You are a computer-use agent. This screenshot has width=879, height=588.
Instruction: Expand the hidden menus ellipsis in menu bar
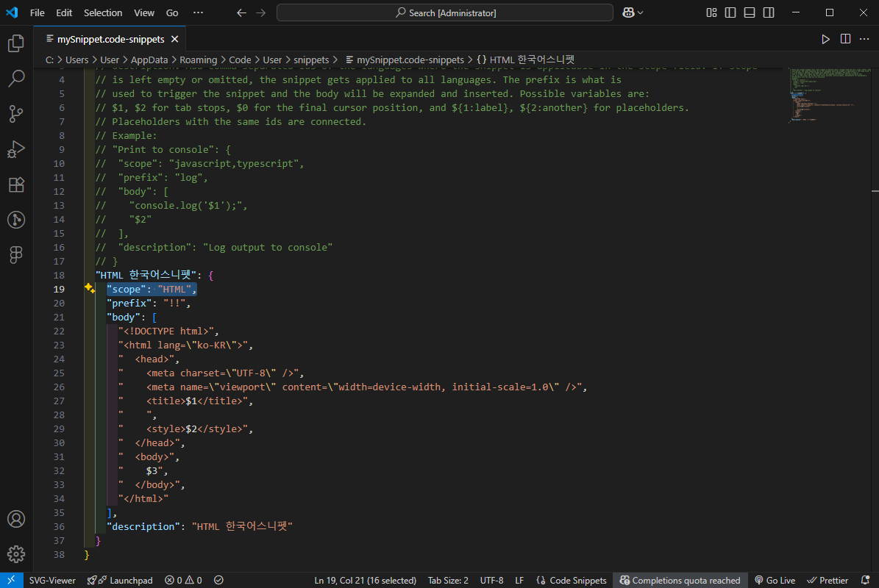click(x=198, y=12)
